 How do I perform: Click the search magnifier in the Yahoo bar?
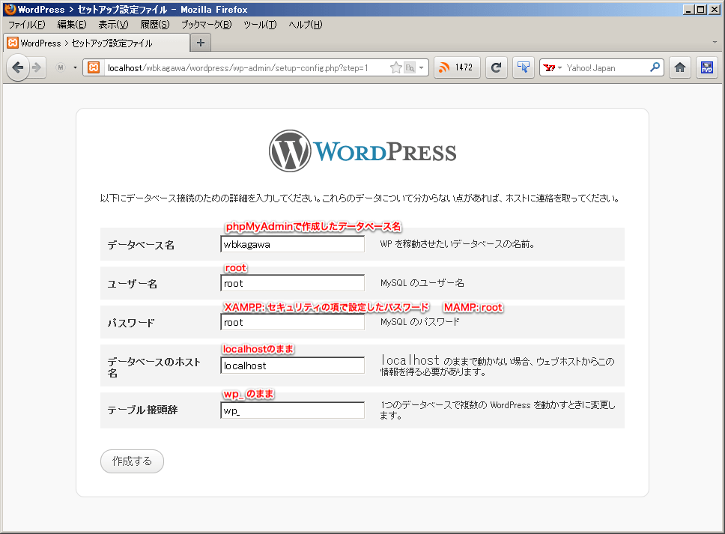pos(655,67)
